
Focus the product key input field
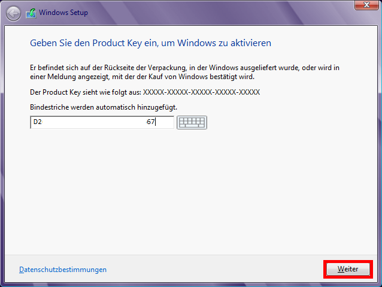click(102, 122)
